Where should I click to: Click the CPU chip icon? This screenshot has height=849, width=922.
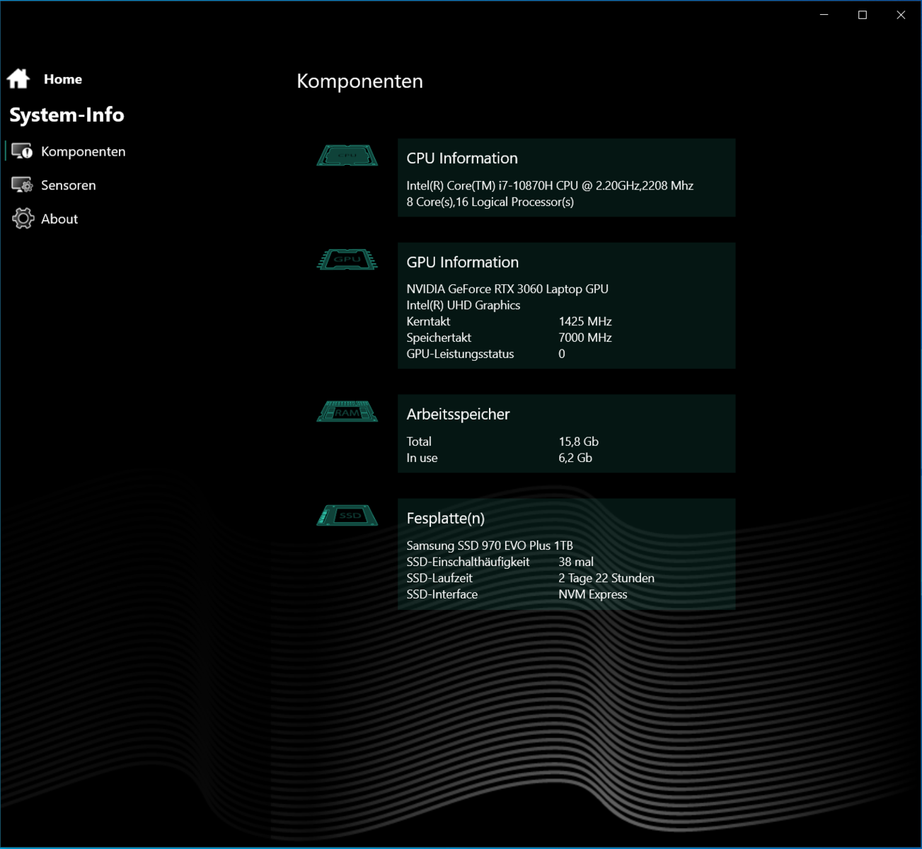click(347, 156)
